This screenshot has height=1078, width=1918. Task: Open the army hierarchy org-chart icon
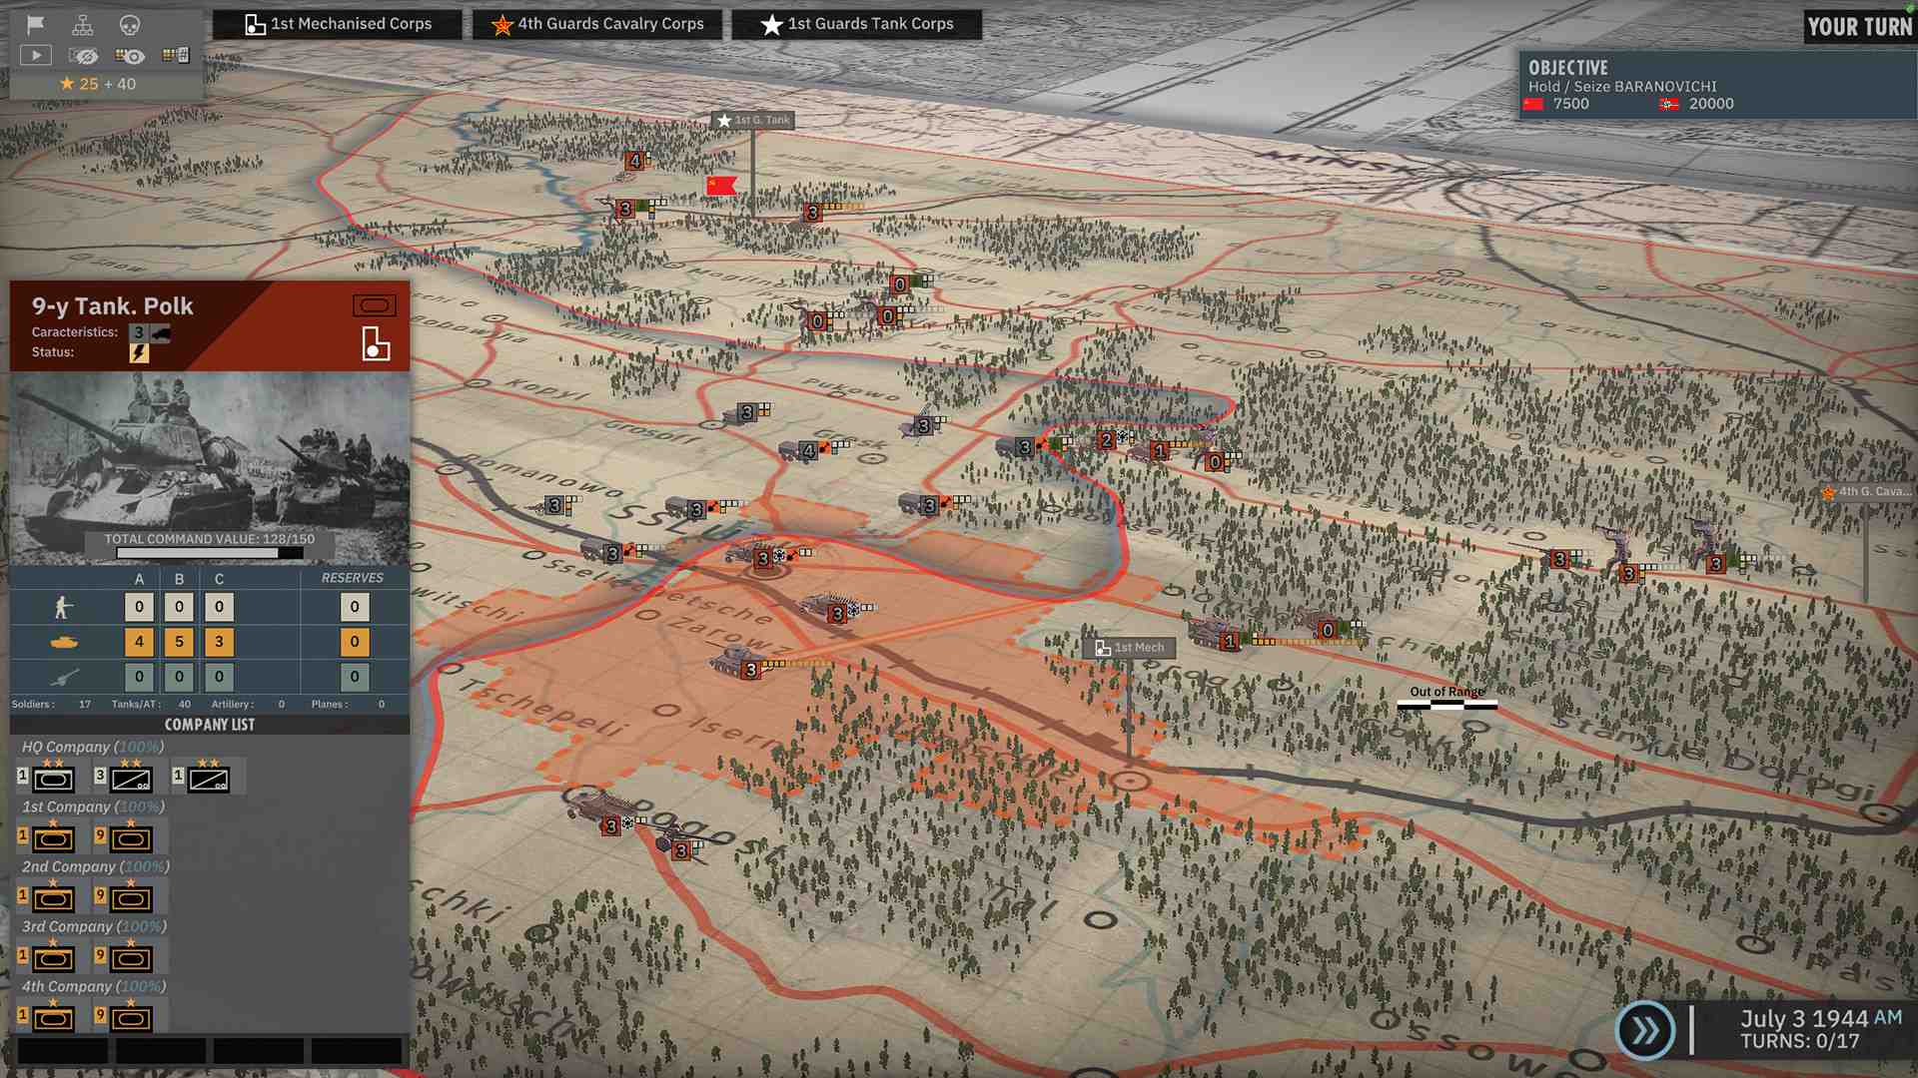pos(83,26)
